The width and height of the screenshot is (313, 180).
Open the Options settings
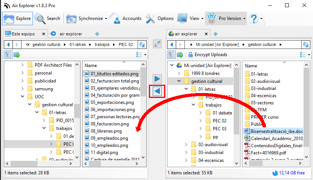coord(160,18)
